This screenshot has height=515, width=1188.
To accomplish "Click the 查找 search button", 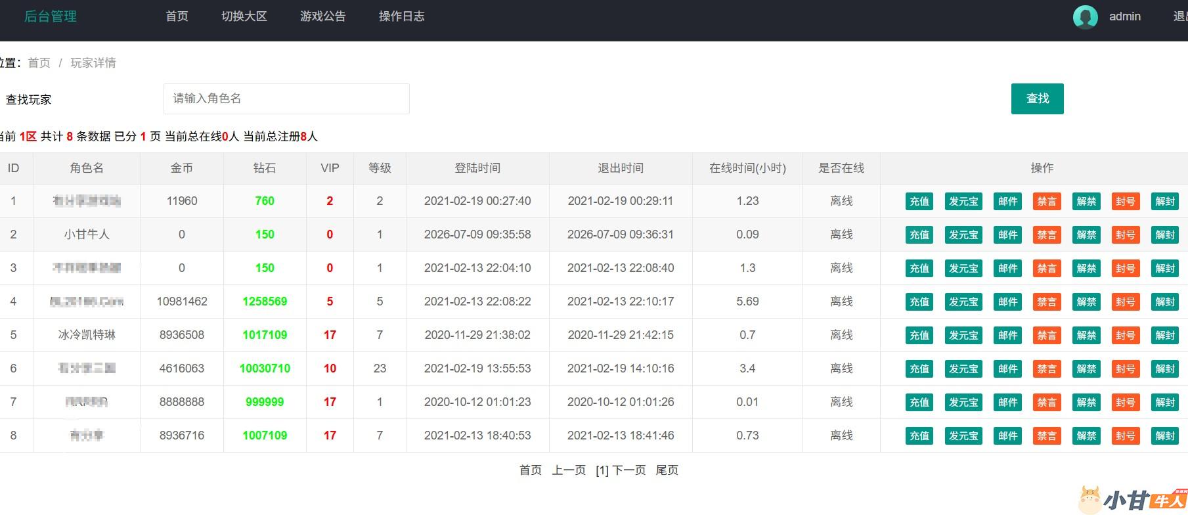I will coord(1038,99).
